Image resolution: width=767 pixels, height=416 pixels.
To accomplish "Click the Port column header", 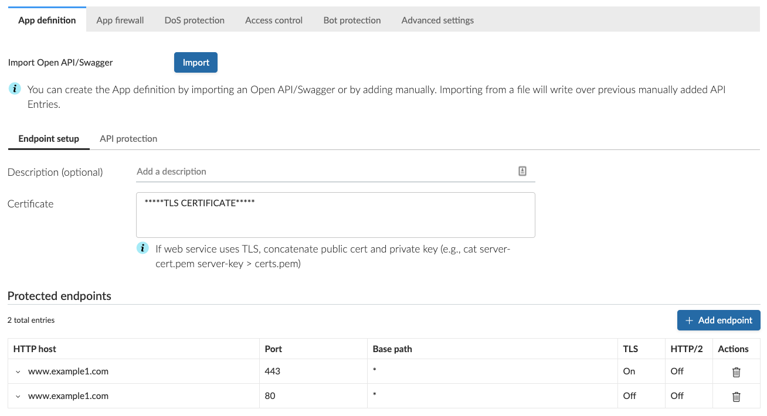I will [x=273, y=349].
